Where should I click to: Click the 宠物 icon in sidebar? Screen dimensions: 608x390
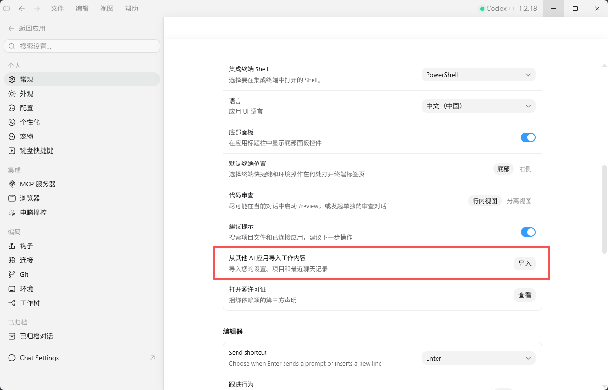coord(12,136)
